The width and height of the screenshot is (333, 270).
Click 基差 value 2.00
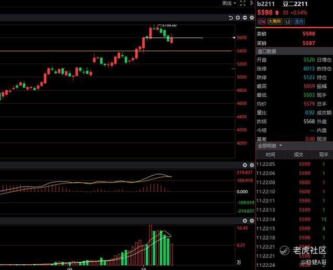point(310,139)
